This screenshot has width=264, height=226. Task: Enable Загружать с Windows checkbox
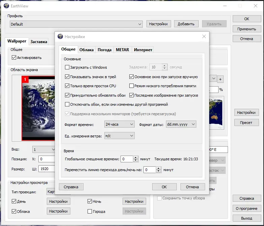coord(67,67)
